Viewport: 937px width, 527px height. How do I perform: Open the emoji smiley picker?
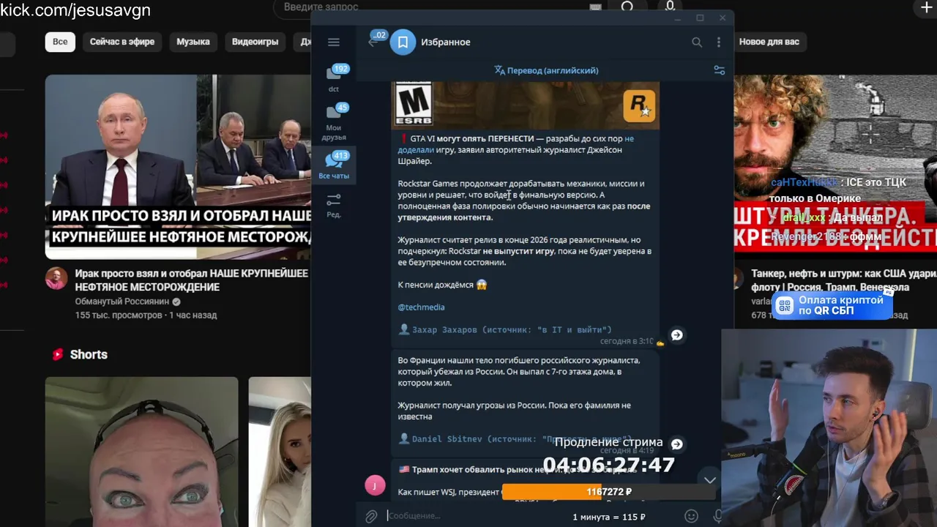(x=691, y=516)
